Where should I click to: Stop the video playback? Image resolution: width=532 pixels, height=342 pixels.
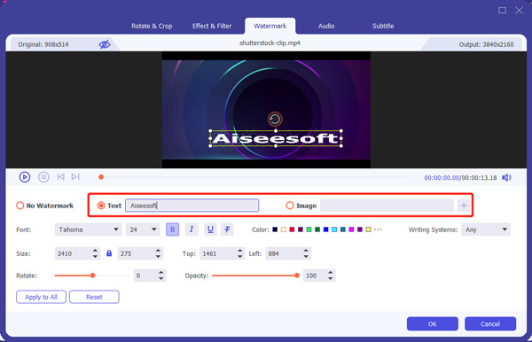(x=43, y=177)
